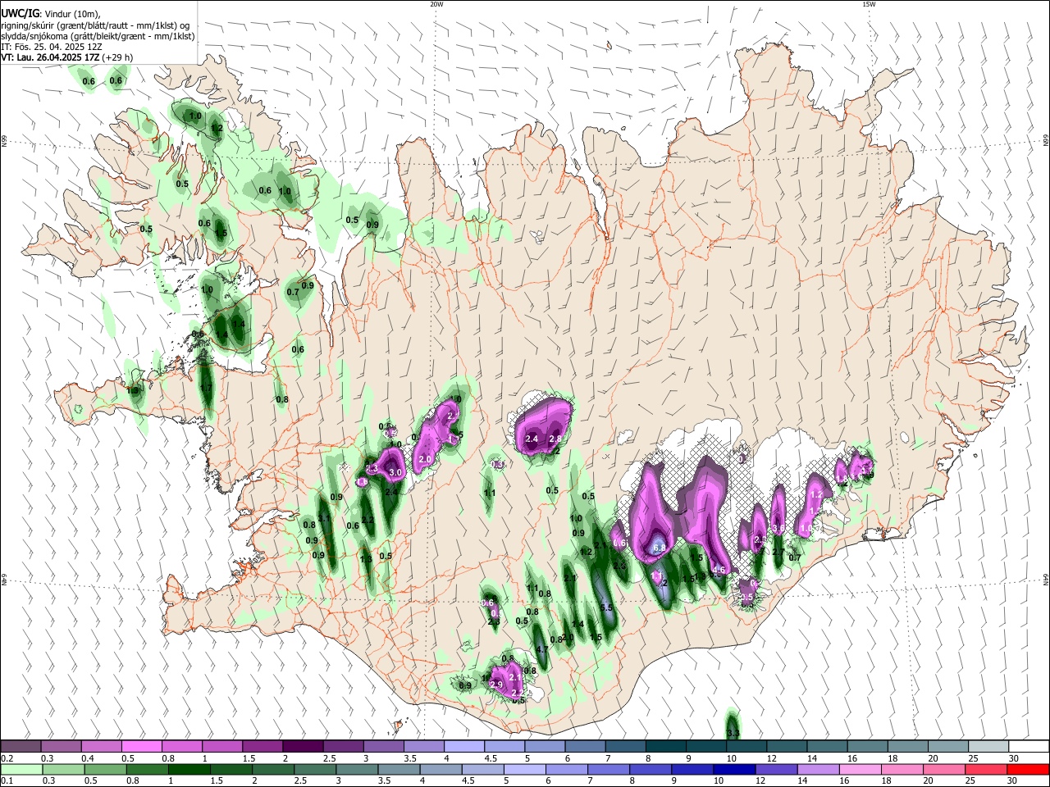Viewport: 1050px width, 787px height.
Task: Click the 'UWC/IG: Vindur (10m),' title line
Action: (50, 14)
